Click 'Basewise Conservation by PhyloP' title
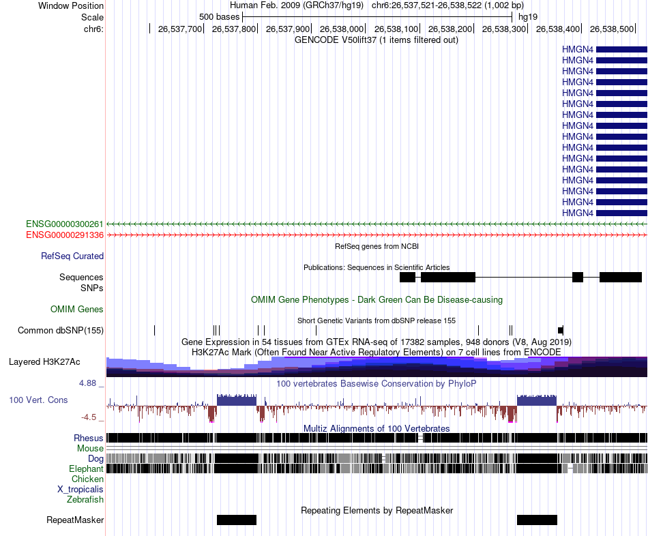The height and width of the screenshot is (536, 648). pyautogui.click(x=377, y=383)
